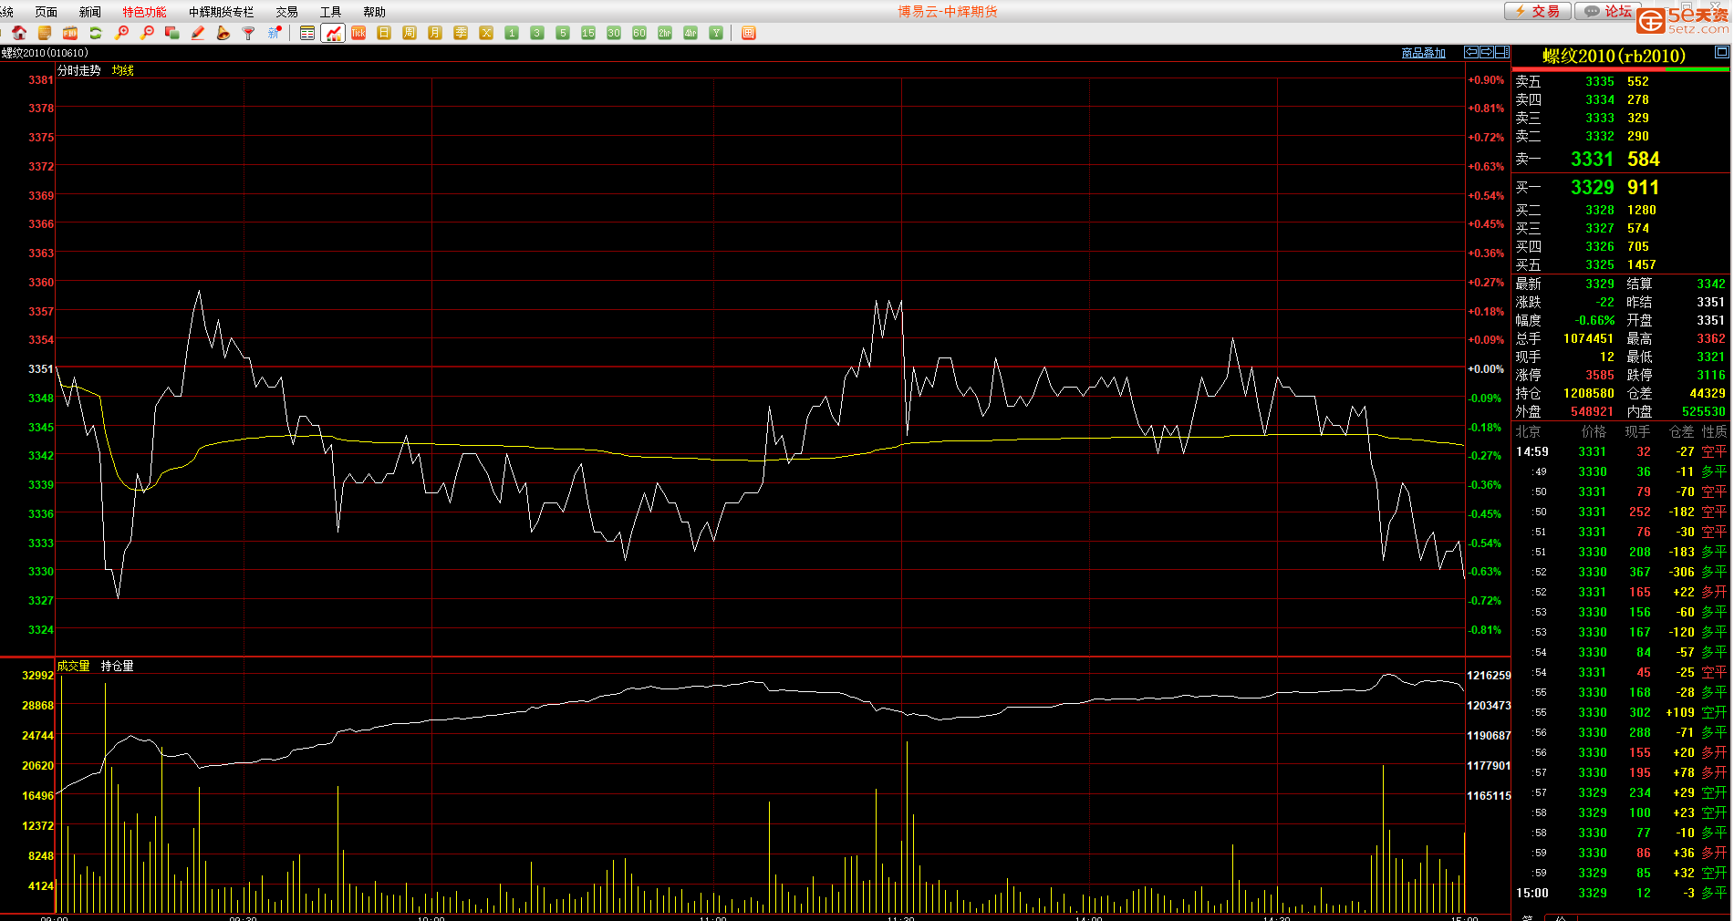Switch to Tick chart view
Screen dimensions: 1734x921
[358, 33]
